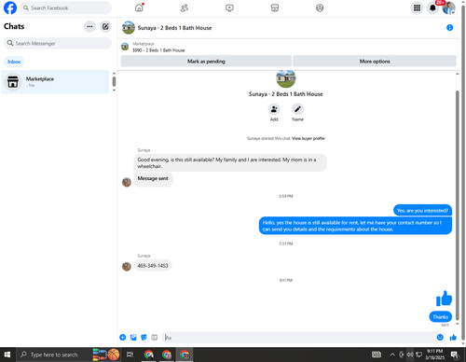Go to the Home feed icon
The image size is (466, 362).
tap(139, 7)
